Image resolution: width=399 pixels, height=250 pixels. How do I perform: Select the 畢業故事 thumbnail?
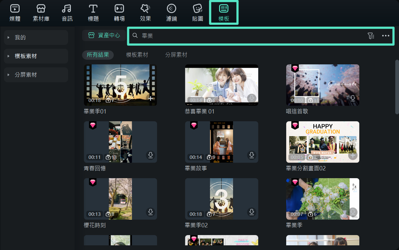click(222, 142)
